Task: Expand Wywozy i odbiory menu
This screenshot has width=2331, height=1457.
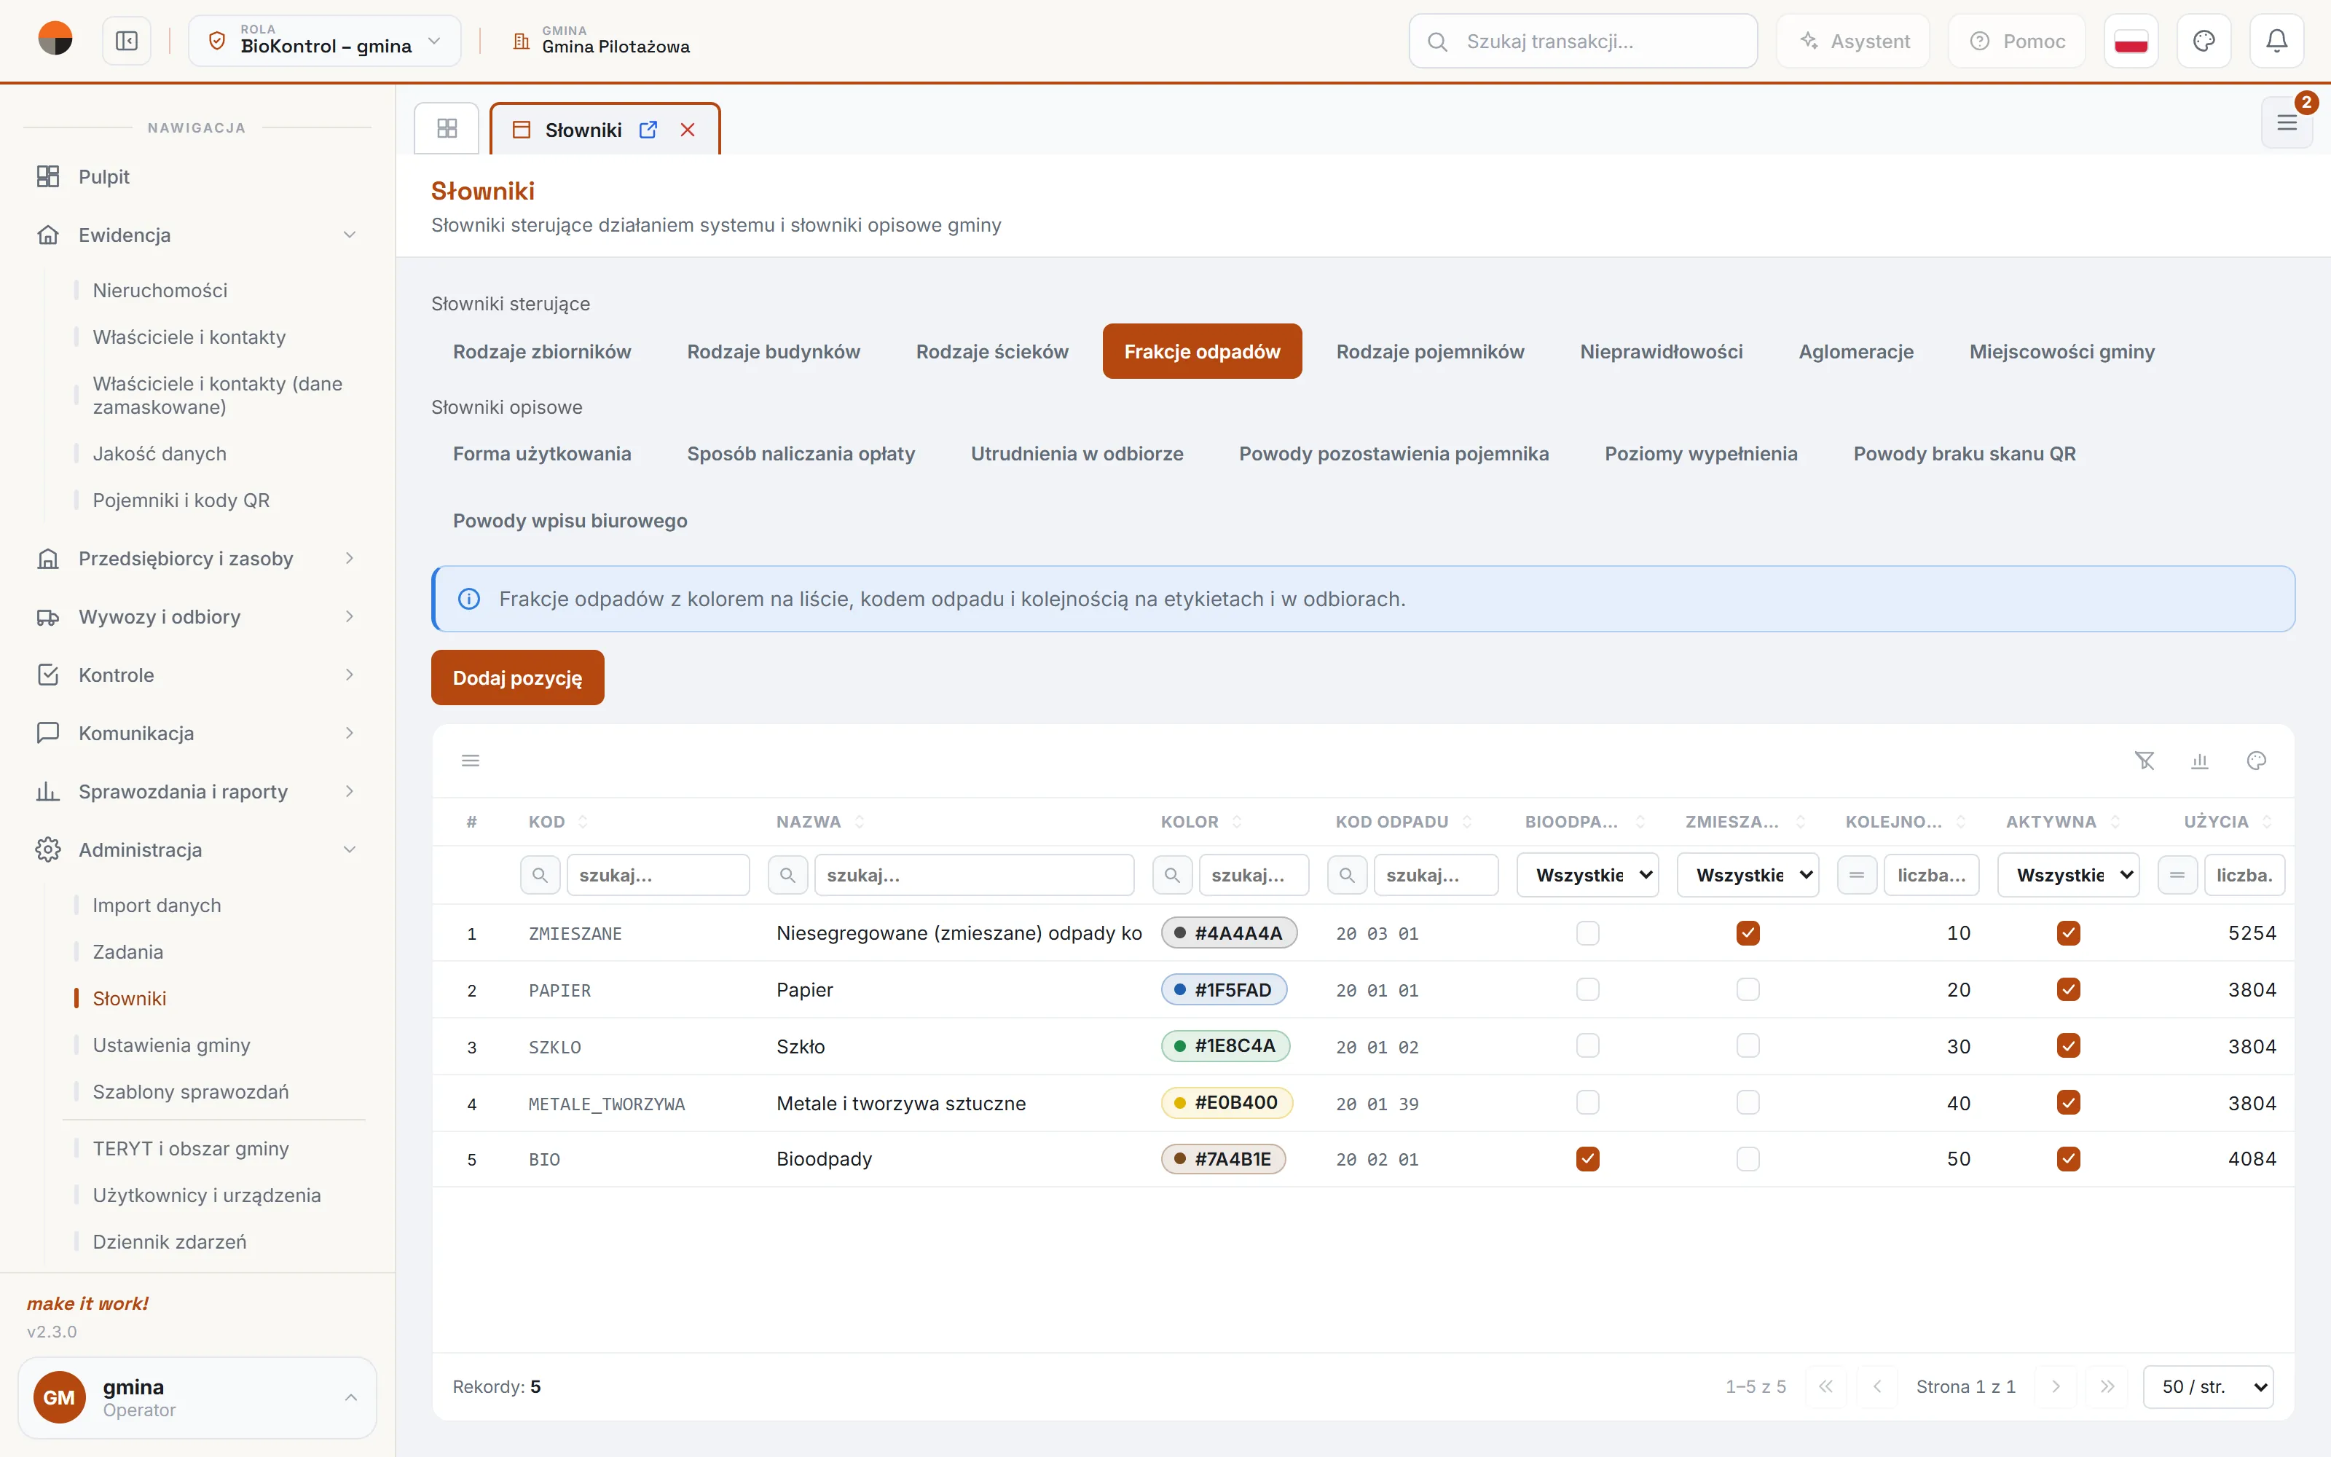Action: click(x=197, y=617)
